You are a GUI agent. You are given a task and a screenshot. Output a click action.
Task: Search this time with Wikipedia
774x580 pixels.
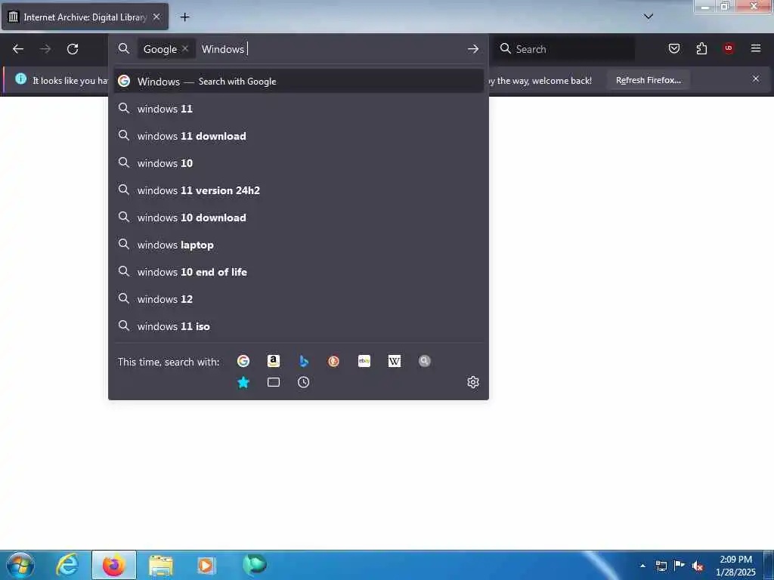click(x=395, y=361)
